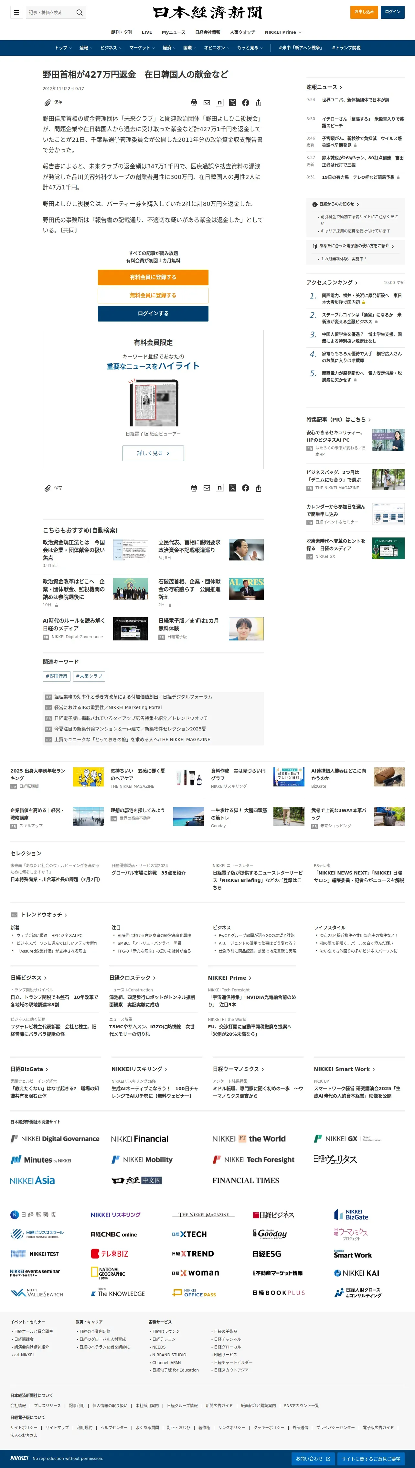Image resolution: width=415 pixels, height=1468 pixels.
Task: Share on Facebook via icon under the headline
Action: (246, 103)
